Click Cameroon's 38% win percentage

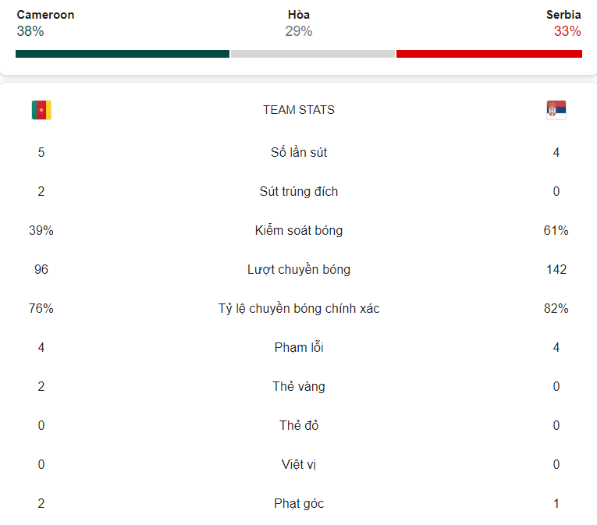[30, 31]
